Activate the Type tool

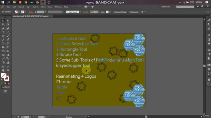pyautogui.click(x=3, y=32)
